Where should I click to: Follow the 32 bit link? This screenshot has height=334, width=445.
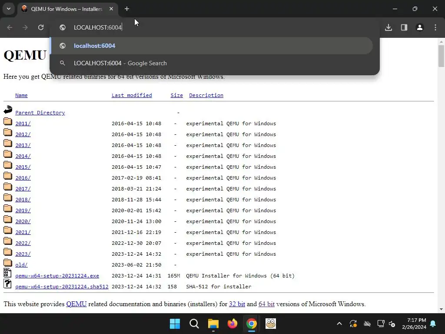click(237, 304)
